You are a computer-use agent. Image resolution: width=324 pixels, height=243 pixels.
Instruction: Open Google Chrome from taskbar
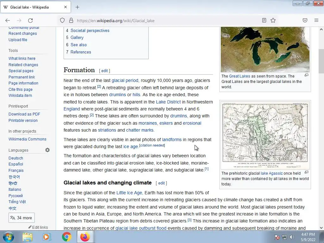coord(66,237)
